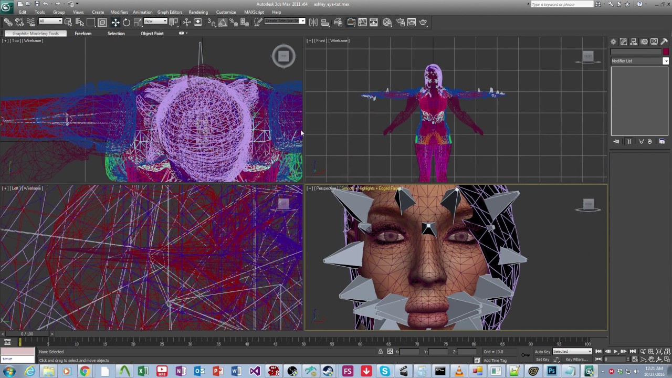Click Use Pivot Point Center icon

click(174, 22)
